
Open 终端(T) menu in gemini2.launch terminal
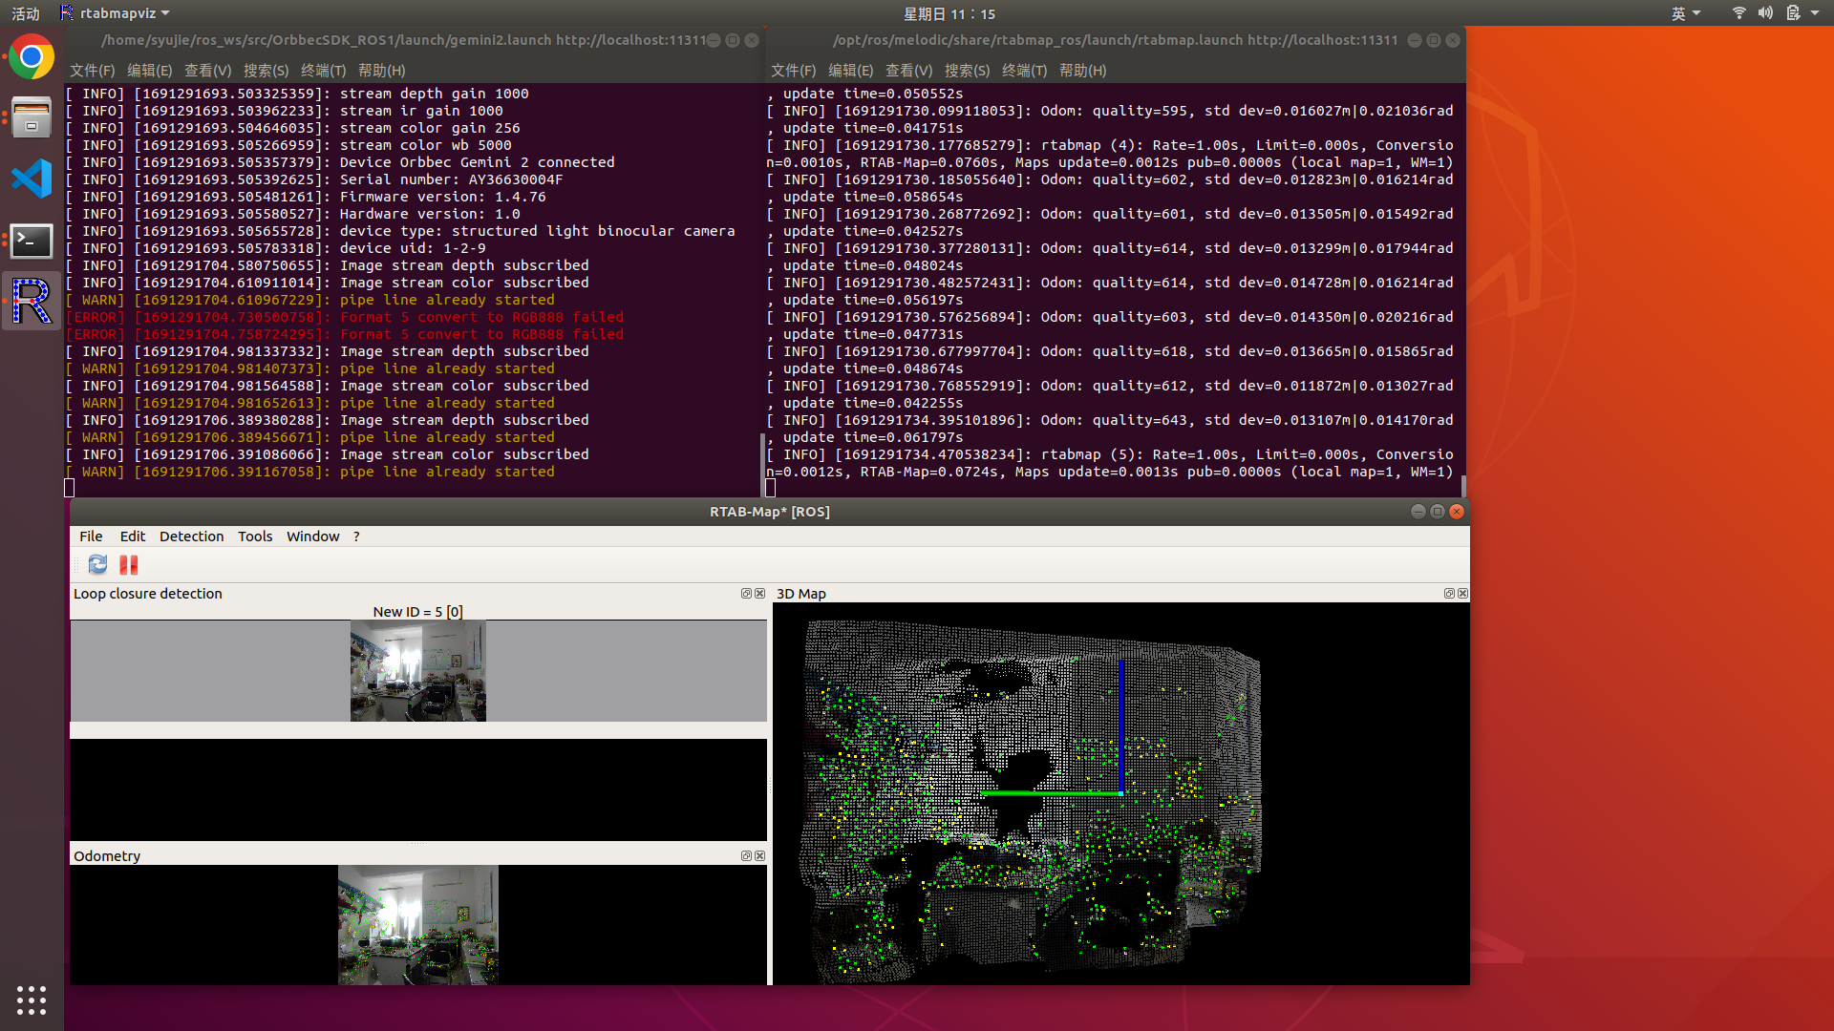pos(323,71)
